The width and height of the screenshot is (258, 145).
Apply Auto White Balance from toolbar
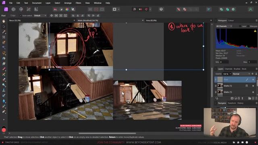tap(73, 9)
